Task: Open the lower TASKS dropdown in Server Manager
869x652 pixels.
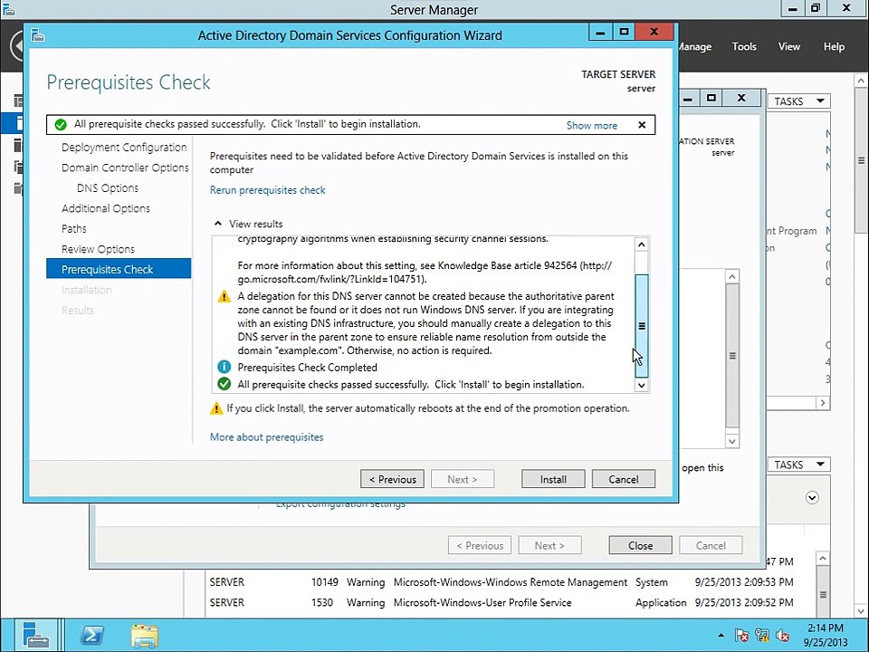Action: click(798, 465)
